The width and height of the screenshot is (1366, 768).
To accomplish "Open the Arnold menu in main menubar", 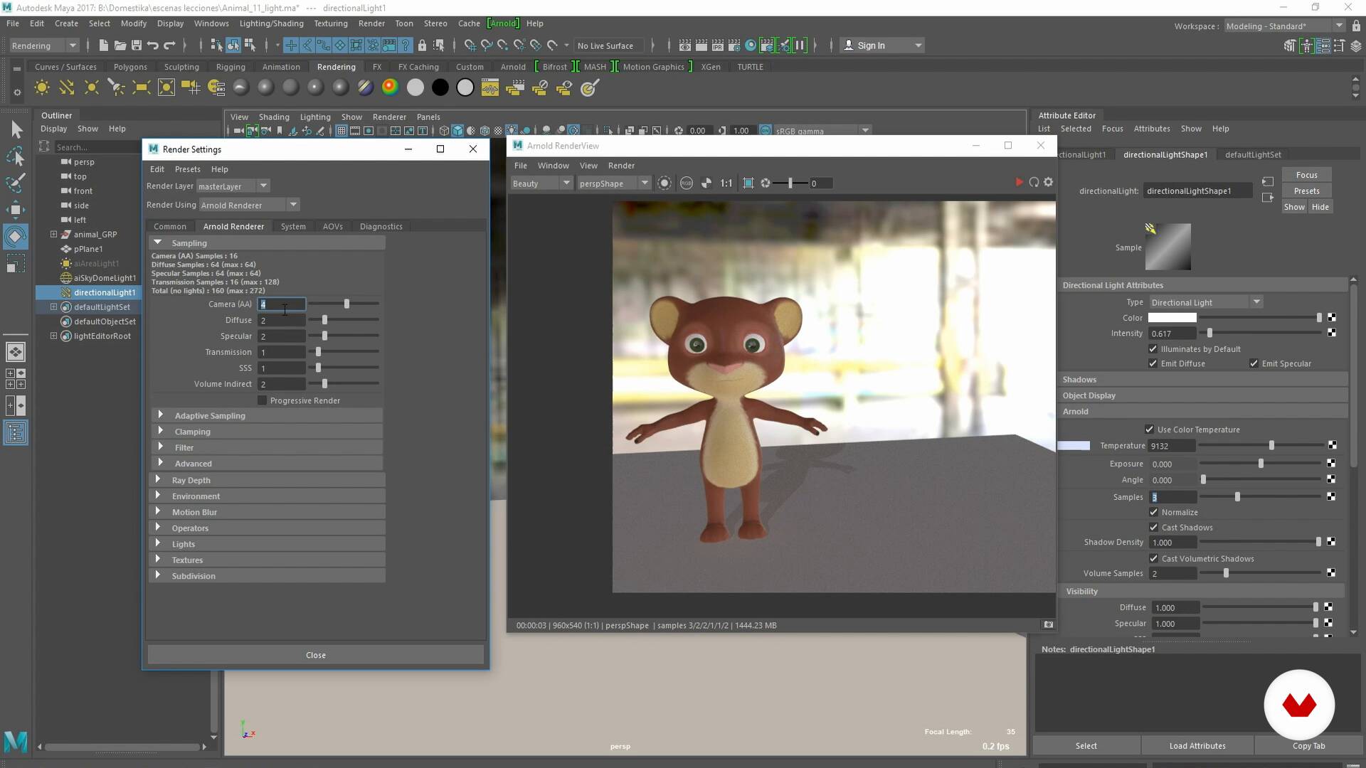I will coord(504,23).
